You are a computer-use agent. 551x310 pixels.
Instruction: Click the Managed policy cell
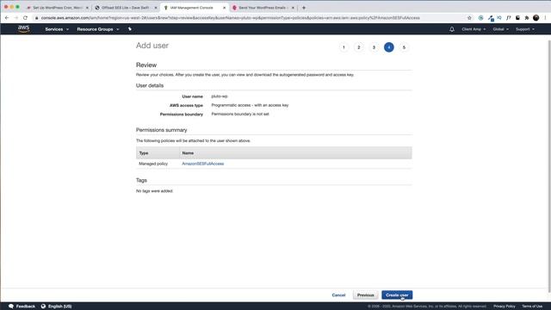pos(153,164)
